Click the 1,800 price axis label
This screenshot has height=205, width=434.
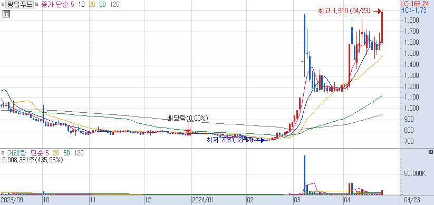point(411,20)
